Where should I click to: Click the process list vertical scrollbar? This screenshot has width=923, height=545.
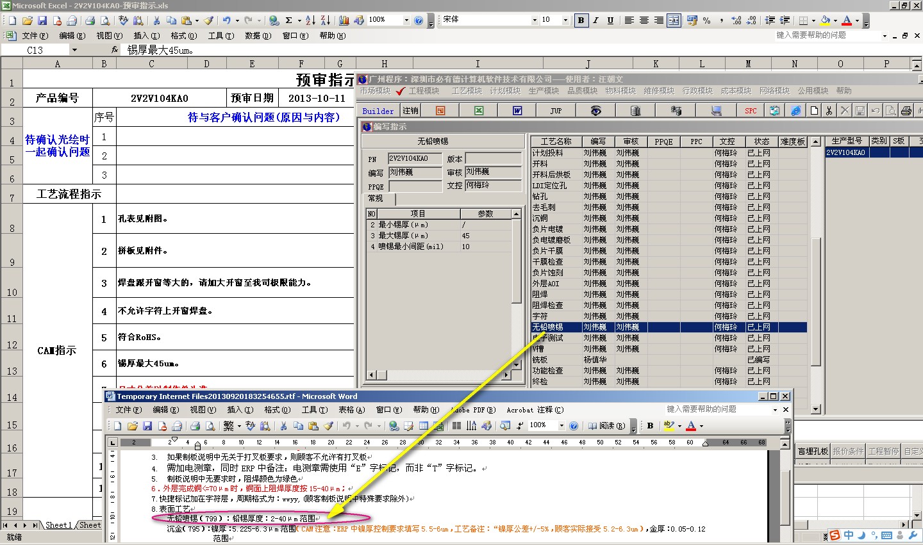pyautogui.click(x=815, y=275)
